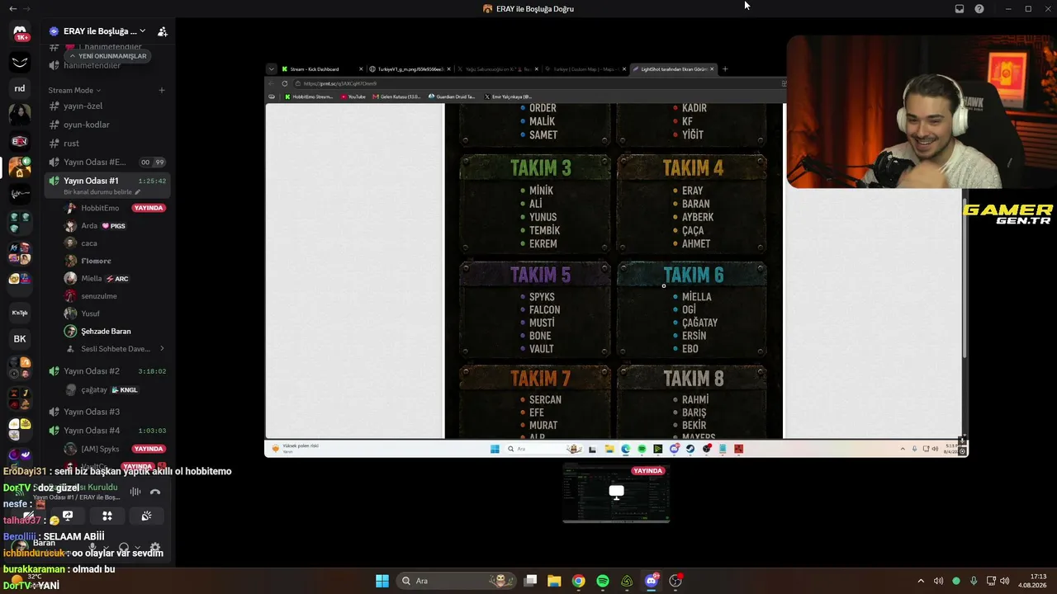Toggle noise suppression icon

pyautogui.click(x=135, y=492)
